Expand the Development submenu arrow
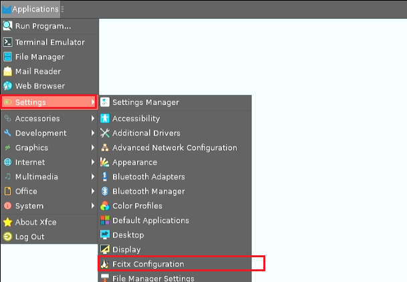The image size is (407, 282). point(93,133)
